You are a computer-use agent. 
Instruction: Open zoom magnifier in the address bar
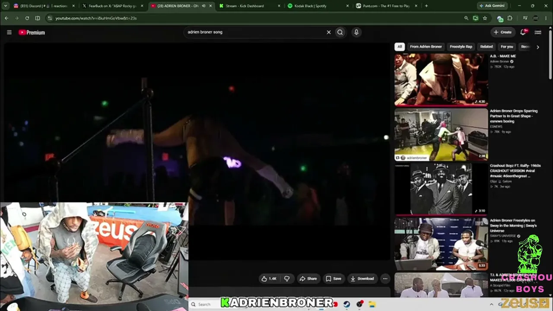[x=466, y=18]
